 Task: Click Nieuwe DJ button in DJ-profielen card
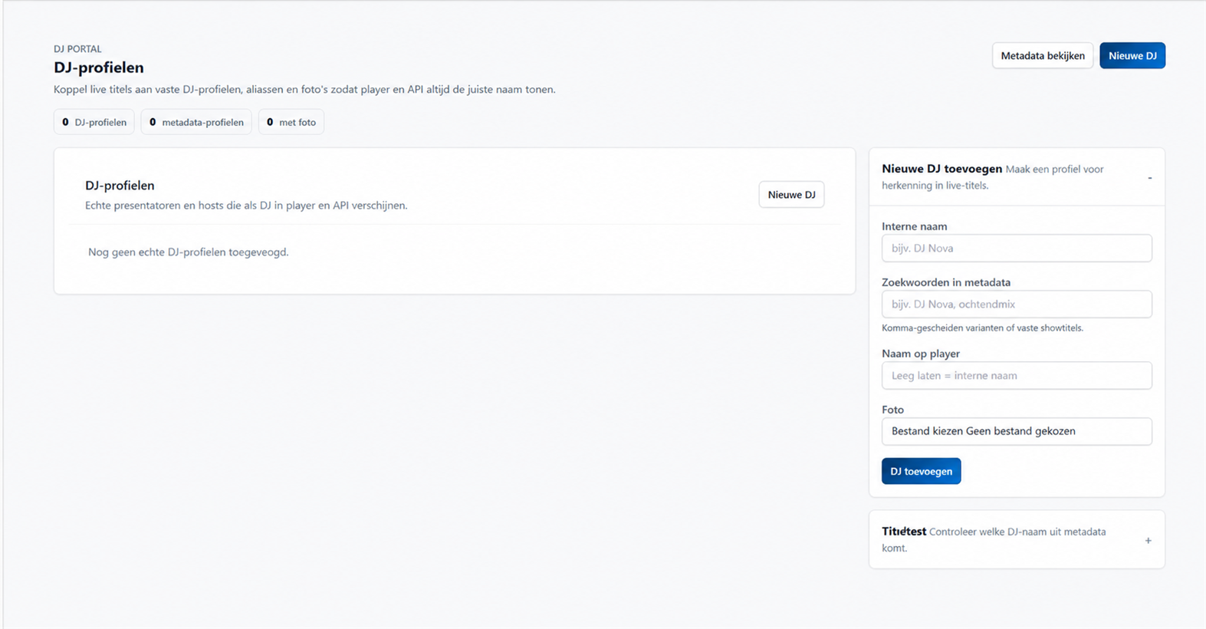coord(791,195)
